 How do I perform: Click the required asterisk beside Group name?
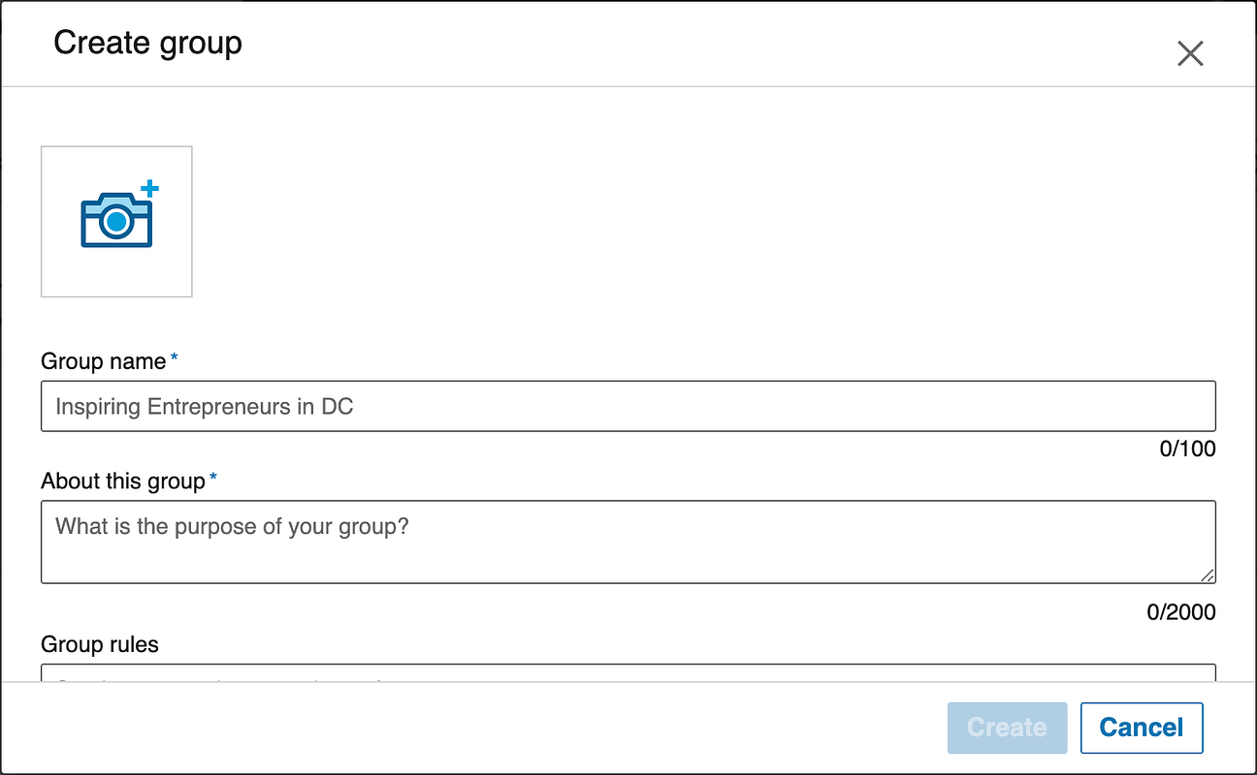[175, 357]
